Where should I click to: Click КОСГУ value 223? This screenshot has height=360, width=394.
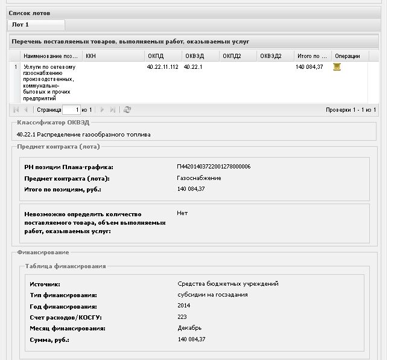coord(182,317)
